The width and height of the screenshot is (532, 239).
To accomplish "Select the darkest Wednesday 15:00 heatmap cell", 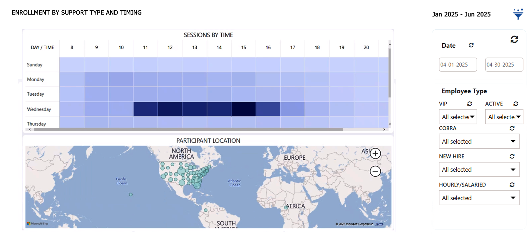I will pos(243,109).
